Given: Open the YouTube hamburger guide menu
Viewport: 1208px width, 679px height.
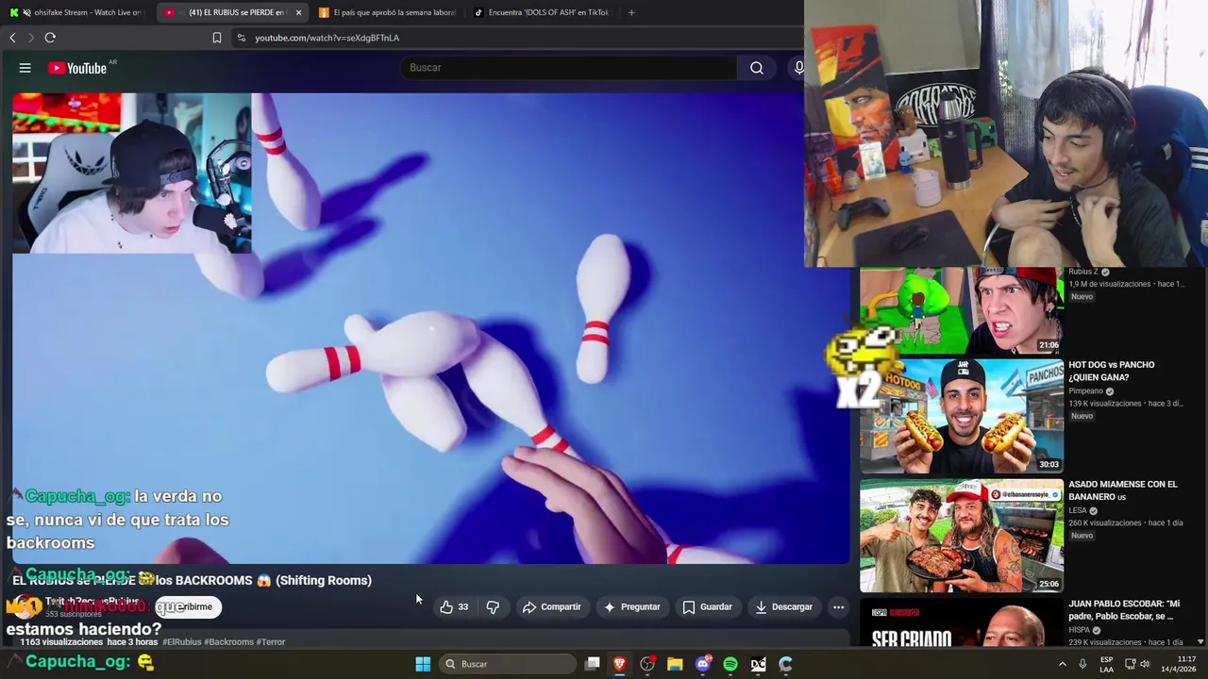Looking at the screenshot, I should point(25,68).
